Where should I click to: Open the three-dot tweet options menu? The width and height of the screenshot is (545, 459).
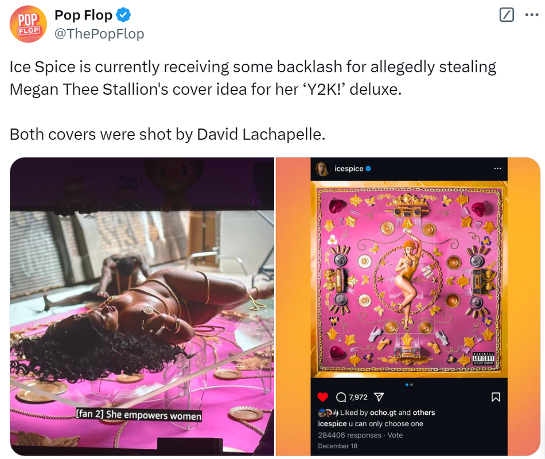point(531,15)
